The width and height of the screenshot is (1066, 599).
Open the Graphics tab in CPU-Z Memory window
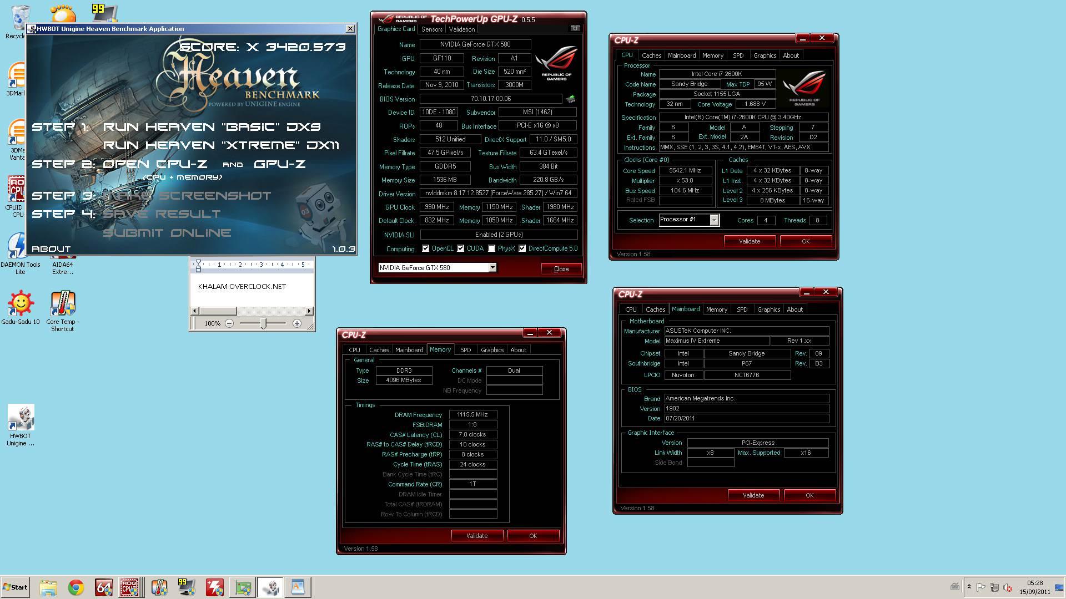492,350
